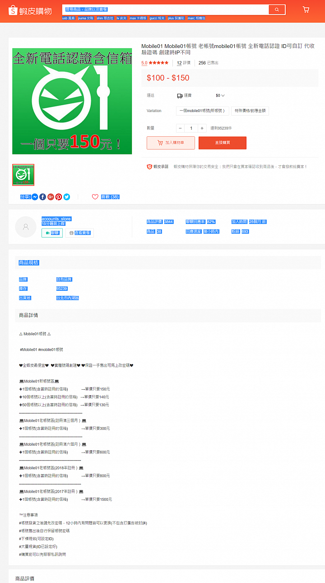This screenshot has height=583, width=325.
Task: Open the Shopee 蝦皮購物 logo home link
Action: click(30, 9)
